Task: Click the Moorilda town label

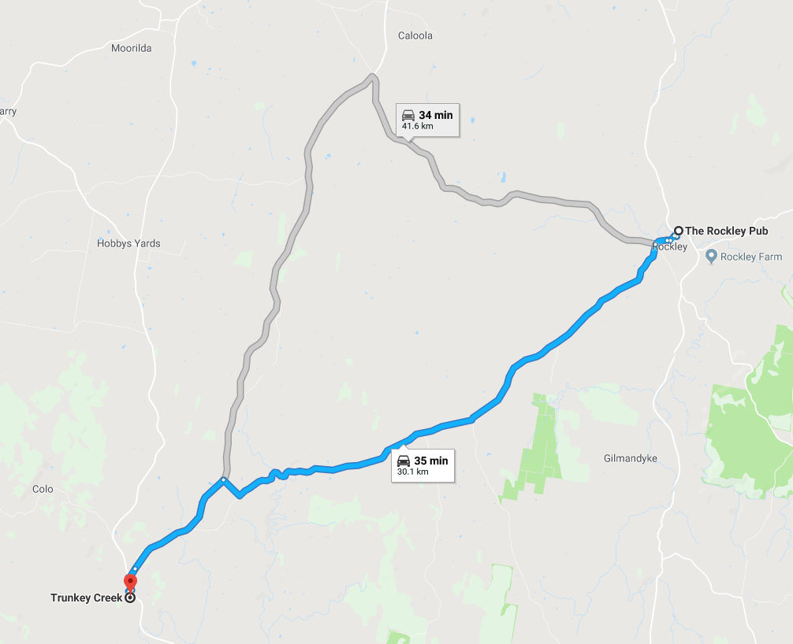Action: click(132, 48)
